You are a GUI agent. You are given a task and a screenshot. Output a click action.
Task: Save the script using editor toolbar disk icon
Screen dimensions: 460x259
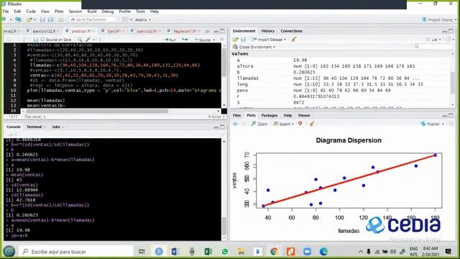click(x=36, y=40)
